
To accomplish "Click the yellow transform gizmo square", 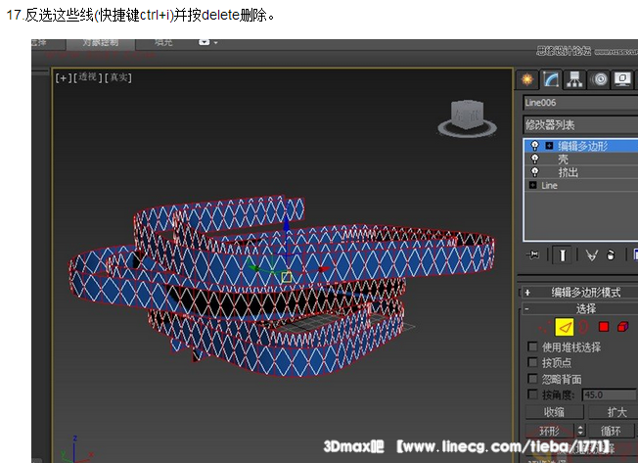I will [x=287, y=277].
